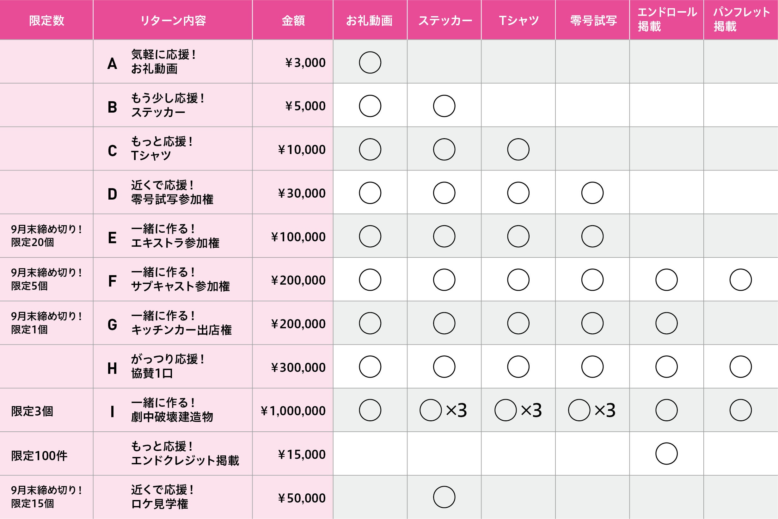Click the キッチンカー出店権 return name
778x519 pixels.
tap(181, 330)
